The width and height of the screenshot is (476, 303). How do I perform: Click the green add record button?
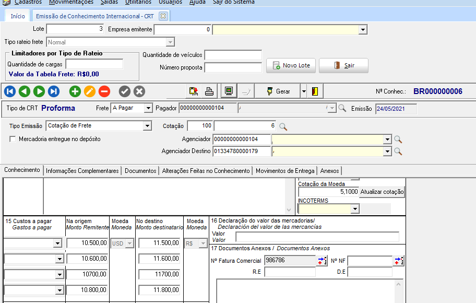(75, 91)
